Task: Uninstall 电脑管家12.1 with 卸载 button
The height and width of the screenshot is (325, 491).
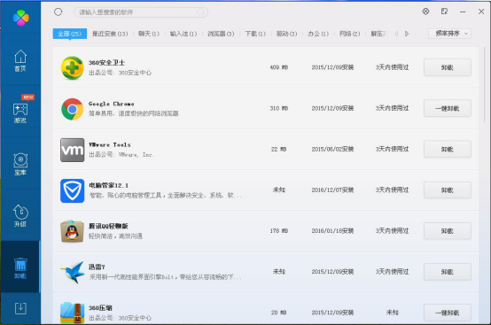Action: (448, 190)
